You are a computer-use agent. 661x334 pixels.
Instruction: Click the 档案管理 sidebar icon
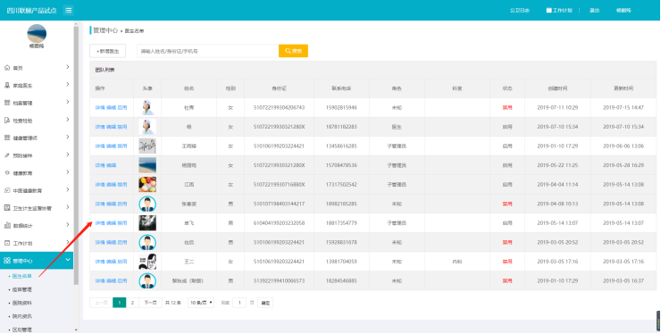tap(7, 103)
